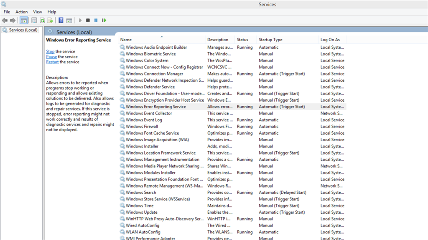
Task: Click the gear icon beside Windows Firewall
Action: (x=122, y=127)
